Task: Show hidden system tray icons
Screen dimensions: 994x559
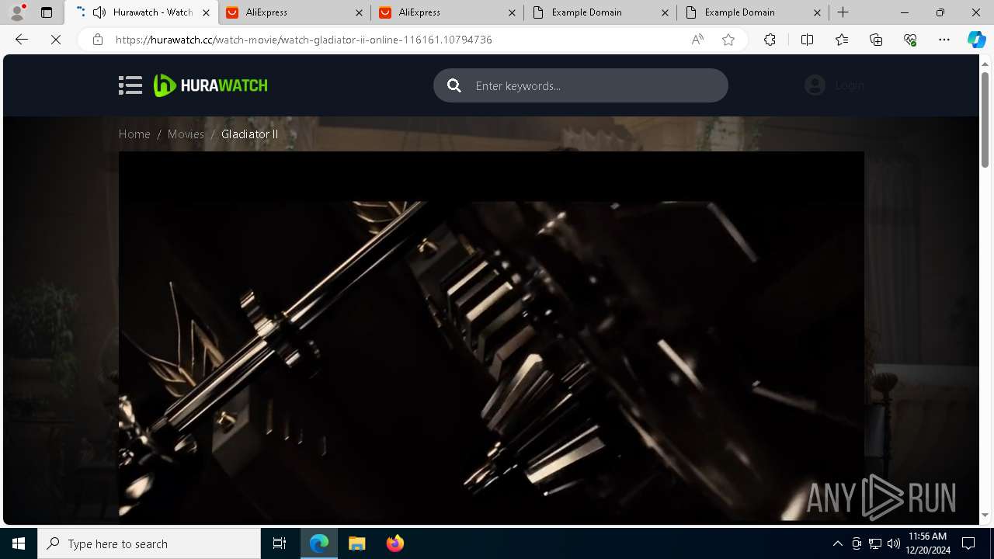Action: pos(837,543)
